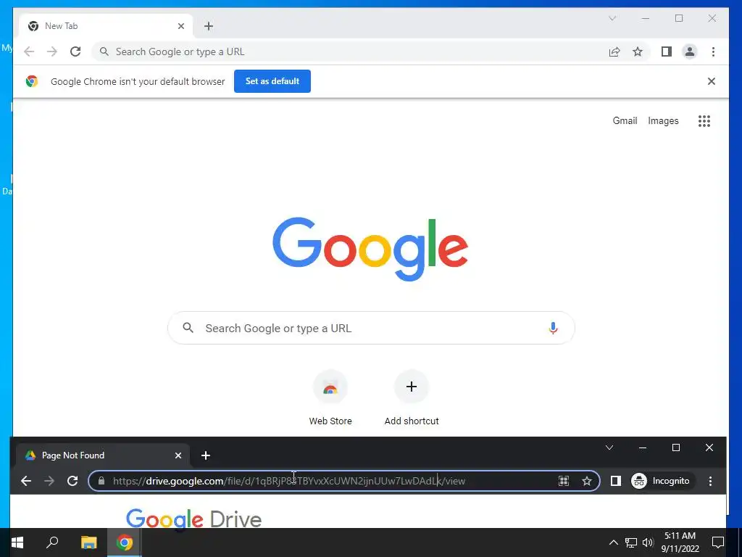Click Add shortcut plus button
This screenshot has height=557, width=742.
[x=412, y=387]
